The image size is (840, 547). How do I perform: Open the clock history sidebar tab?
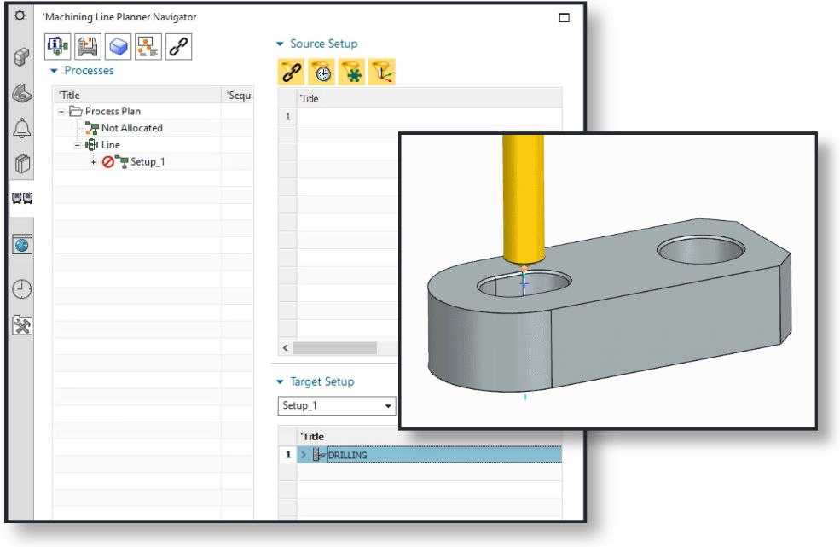click(x=21, y=289)
